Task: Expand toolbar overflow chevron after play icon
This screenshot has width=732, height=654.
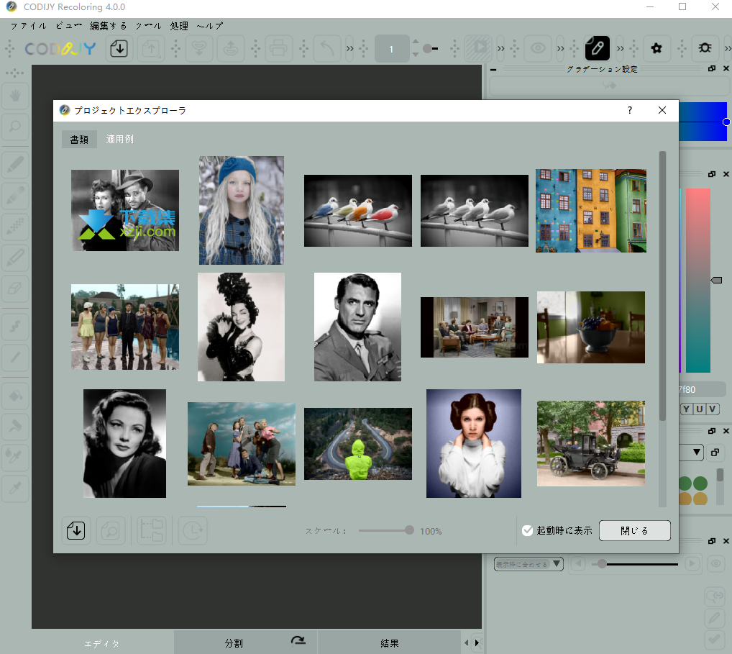Action: (501, 49)
